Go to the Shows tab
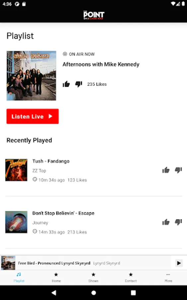This screenshot has width=187, height=300. coord(93,278)
